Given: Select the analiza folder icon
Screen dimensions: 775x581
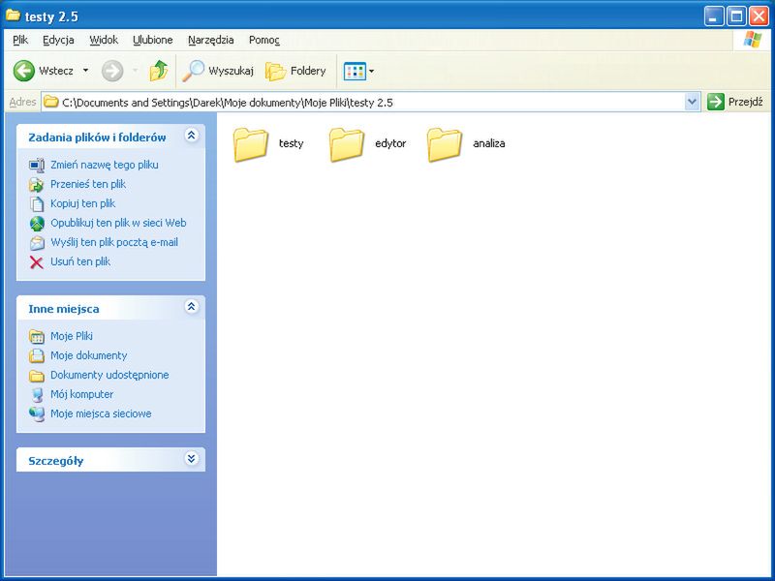Looking at the screenshot, I should [x=445, y=144].
